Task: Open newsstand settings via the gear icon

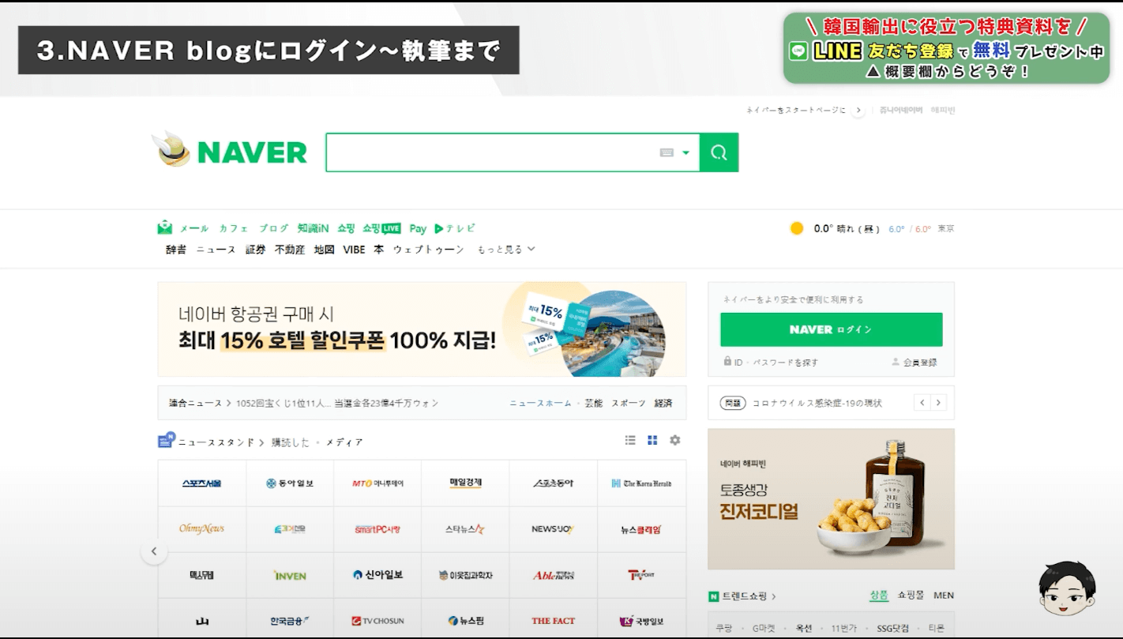Action: click(x=674, y=440)
